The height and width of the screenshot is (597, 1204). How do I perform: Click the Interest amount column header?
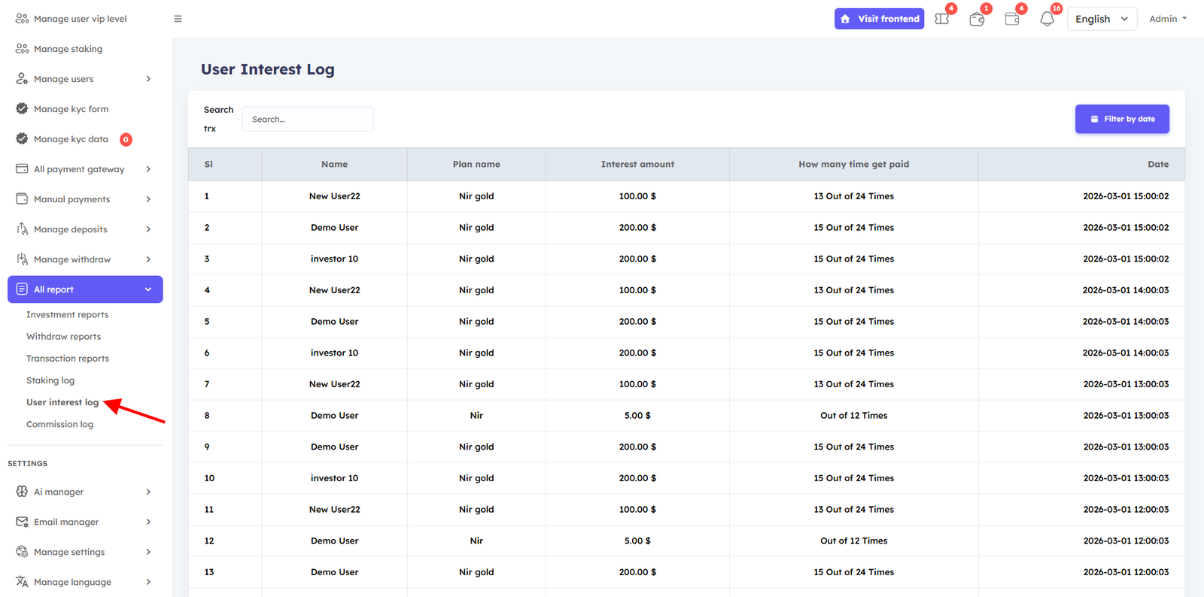point(637,164)
